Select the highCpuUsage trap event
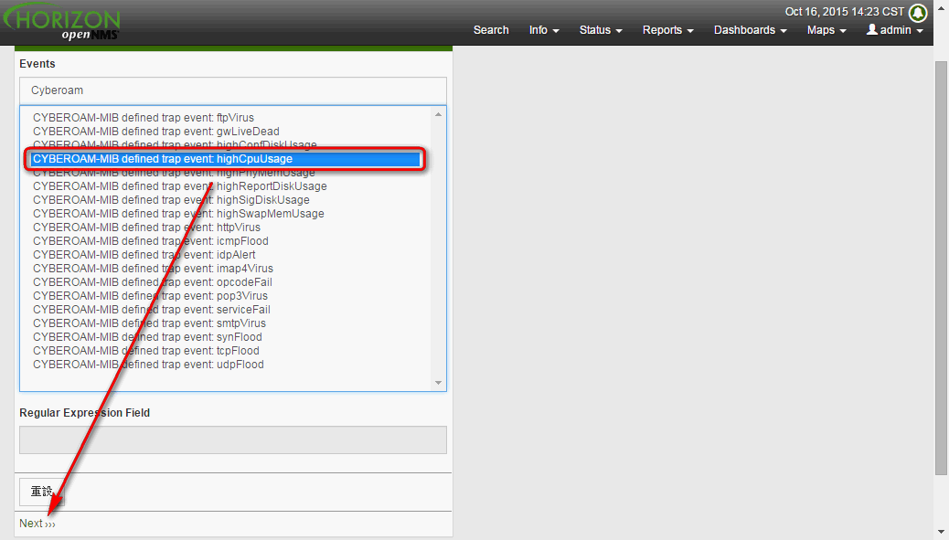This screenshot has width=949, height=540. point(225,159)
